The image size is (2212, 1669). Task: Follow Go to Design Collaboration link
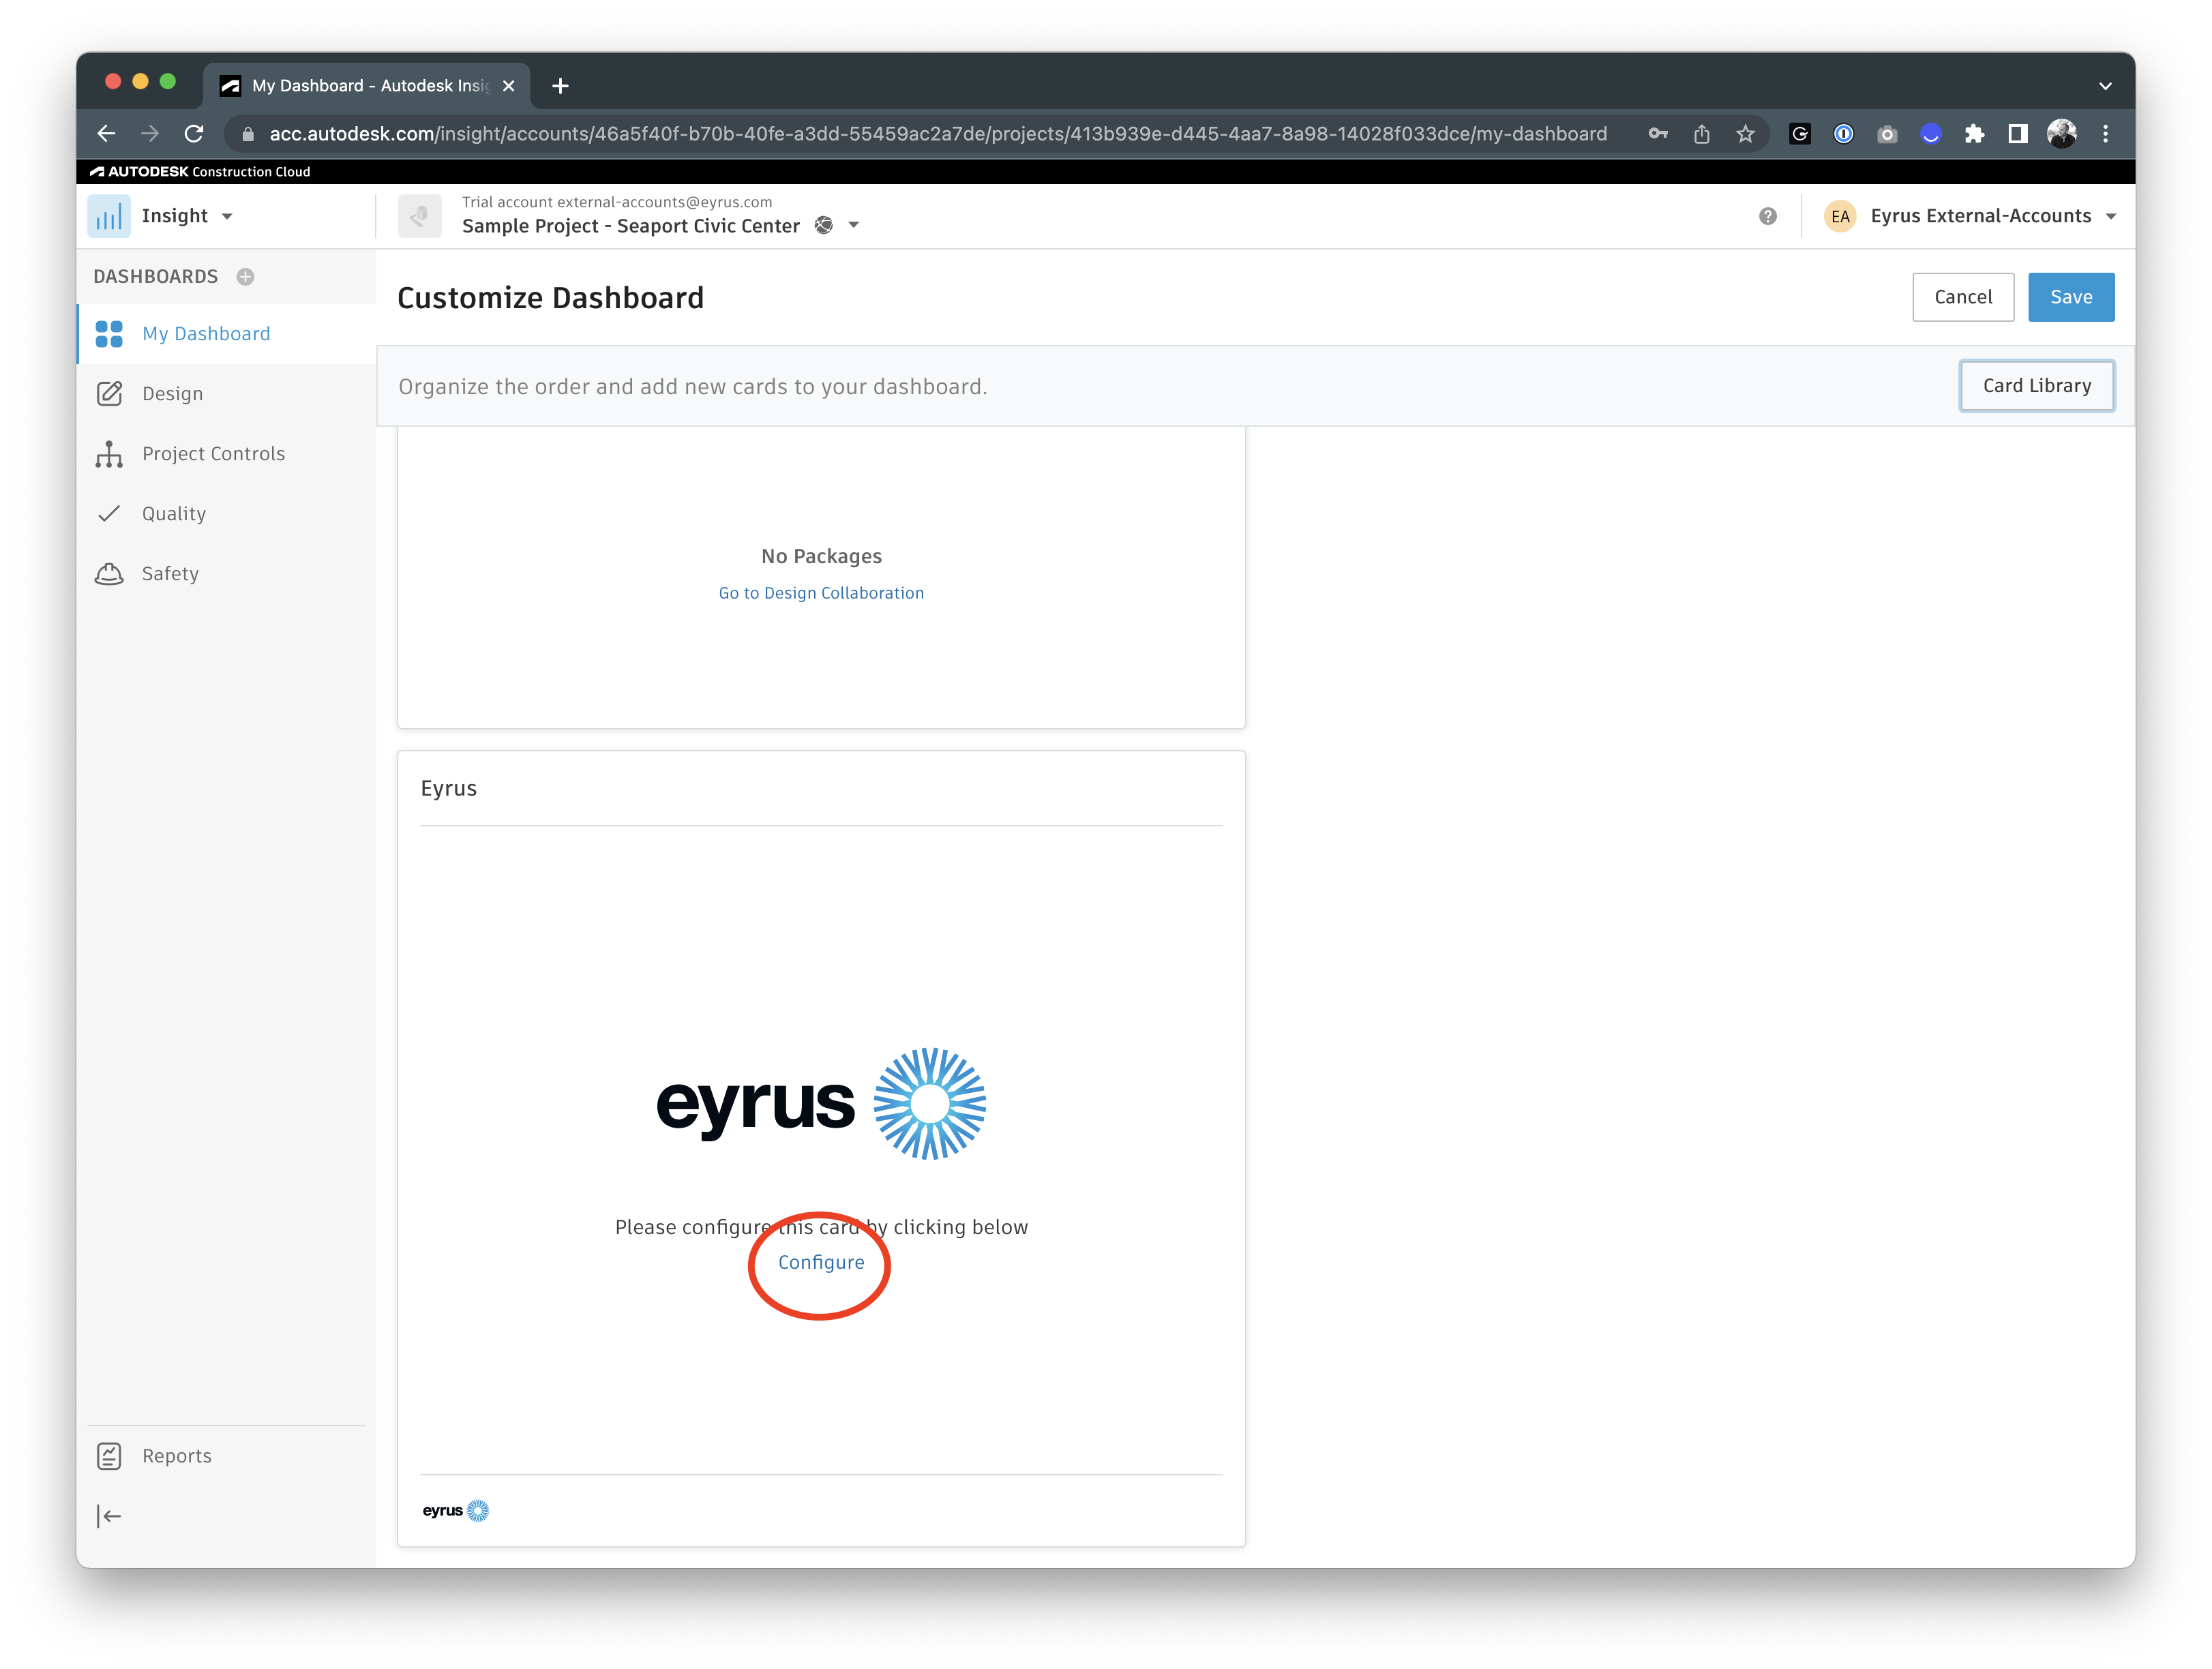[x=821, y=593]
